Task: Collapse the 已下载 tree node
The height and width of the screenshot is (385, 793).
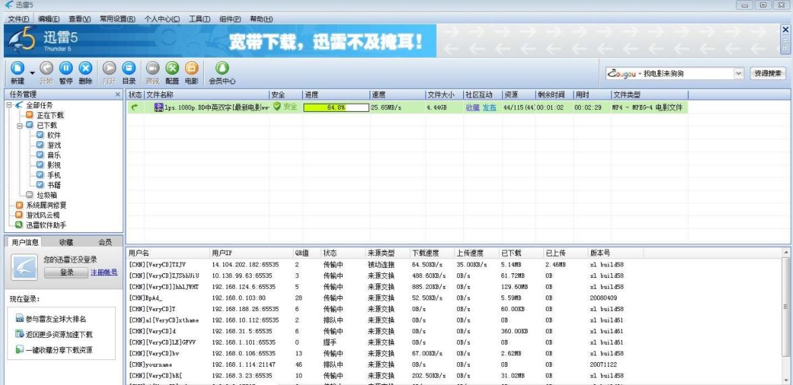Action: click(20, 125)
